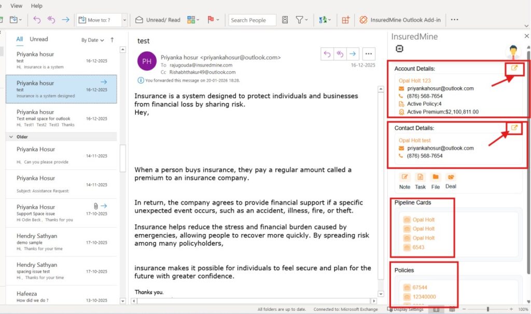The image size is (531, 314).
Task: Expand the By Date sort dropdown
Action: tap(93, 40)
